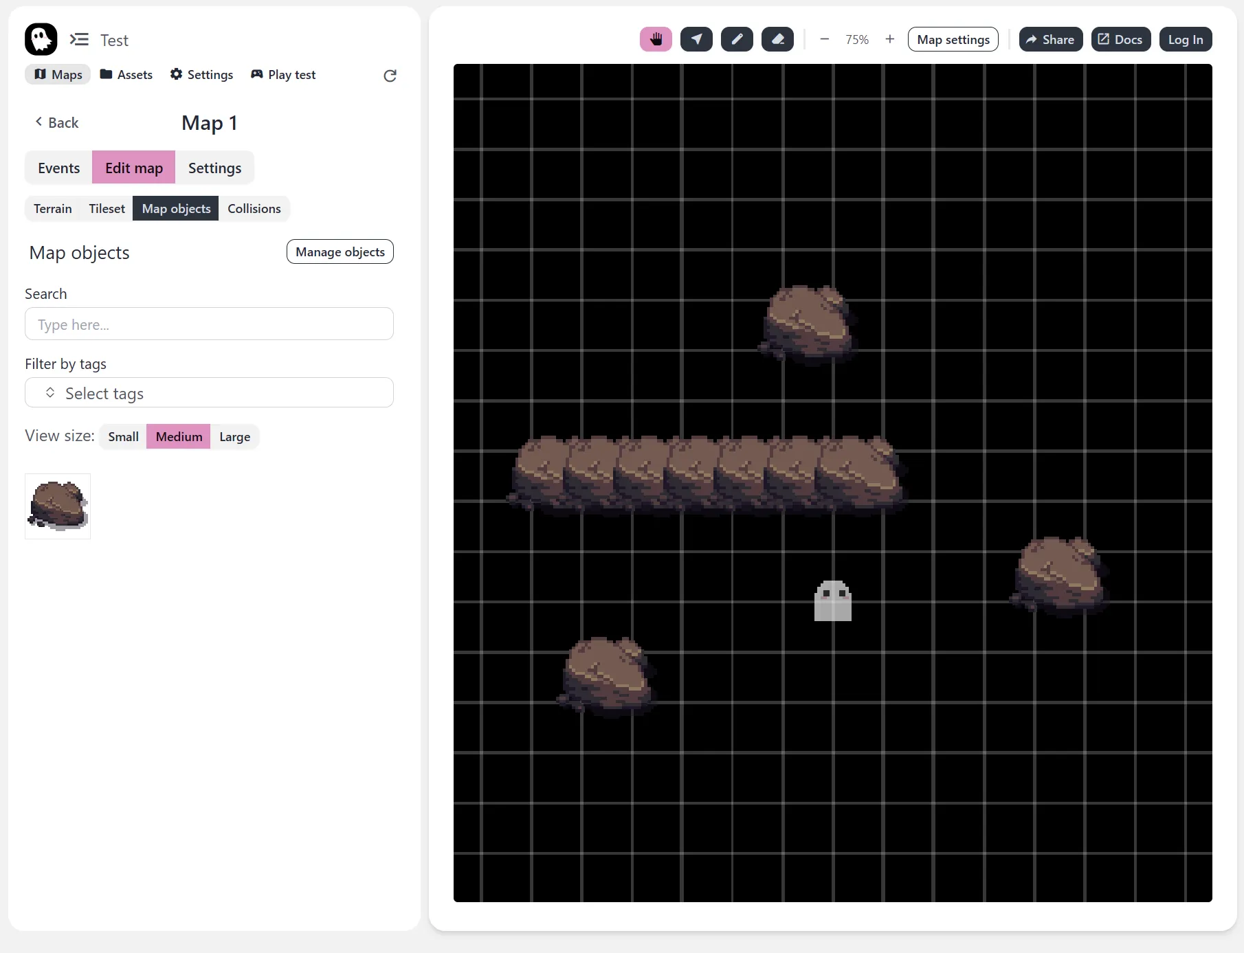Click the zoom out minus icon
Viewport: 1244px width, 953px height.
click(x=824, y=39)
